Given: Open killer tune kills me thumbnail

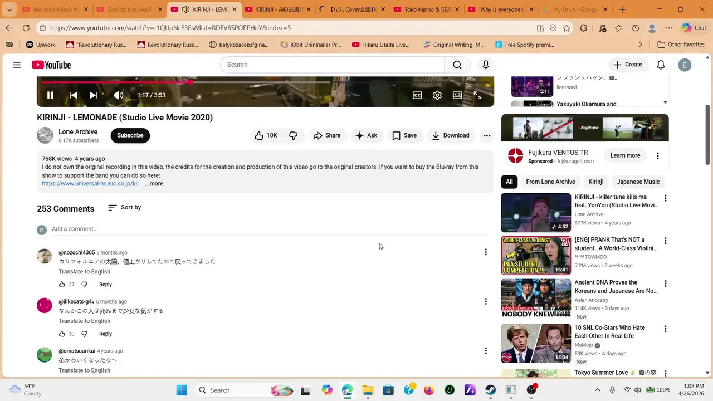Looking at the screenshot, I should [536, 213].
